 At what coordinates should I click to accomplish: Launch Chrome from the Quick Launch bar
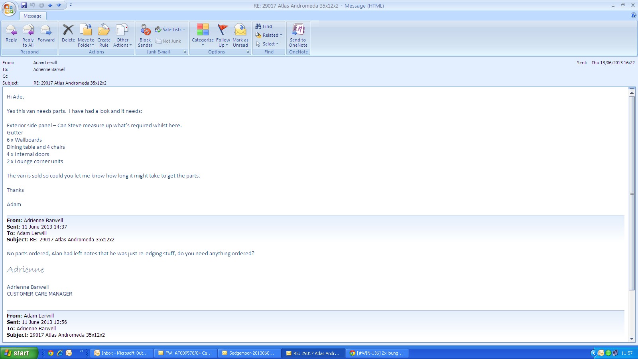[51, 353]
